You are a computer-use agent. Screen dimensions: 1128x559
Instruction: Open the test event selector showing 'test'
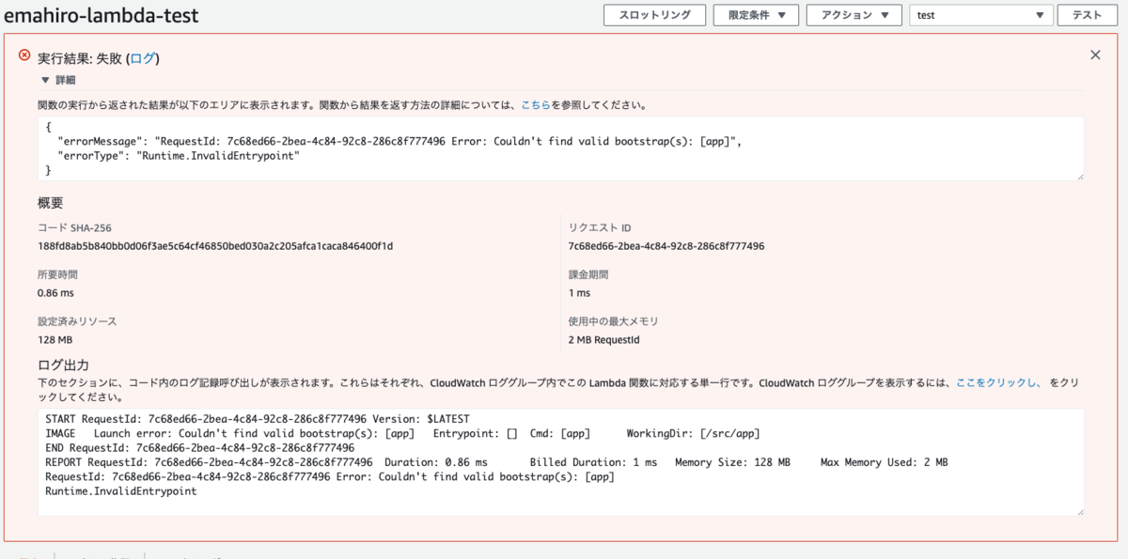pyautogui.click(x=980, y=15)
